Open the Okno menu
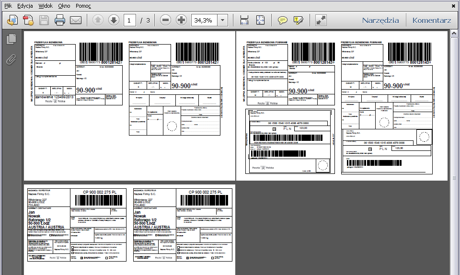Screen dimensions: 460x275 click(x=64, y=6)
